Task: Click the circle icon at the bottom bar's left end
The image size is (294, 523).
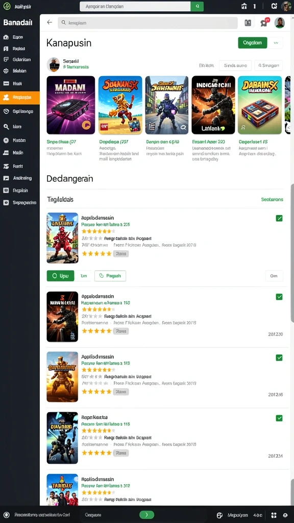Action: click(x=6, y=515)
